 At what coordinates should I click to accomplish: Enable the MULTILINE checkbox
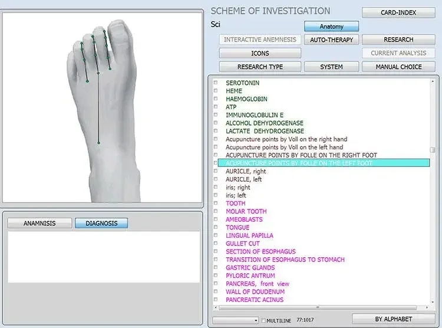263,320
